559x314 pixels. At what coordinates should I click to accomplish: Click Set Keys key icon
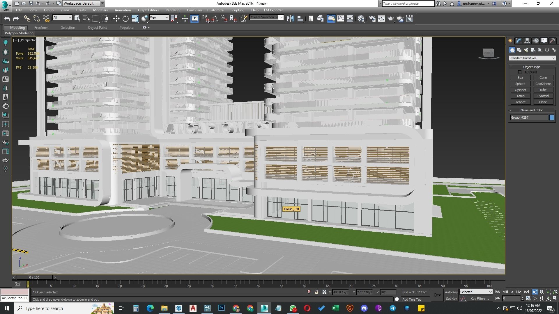click(x=437, y=295)
